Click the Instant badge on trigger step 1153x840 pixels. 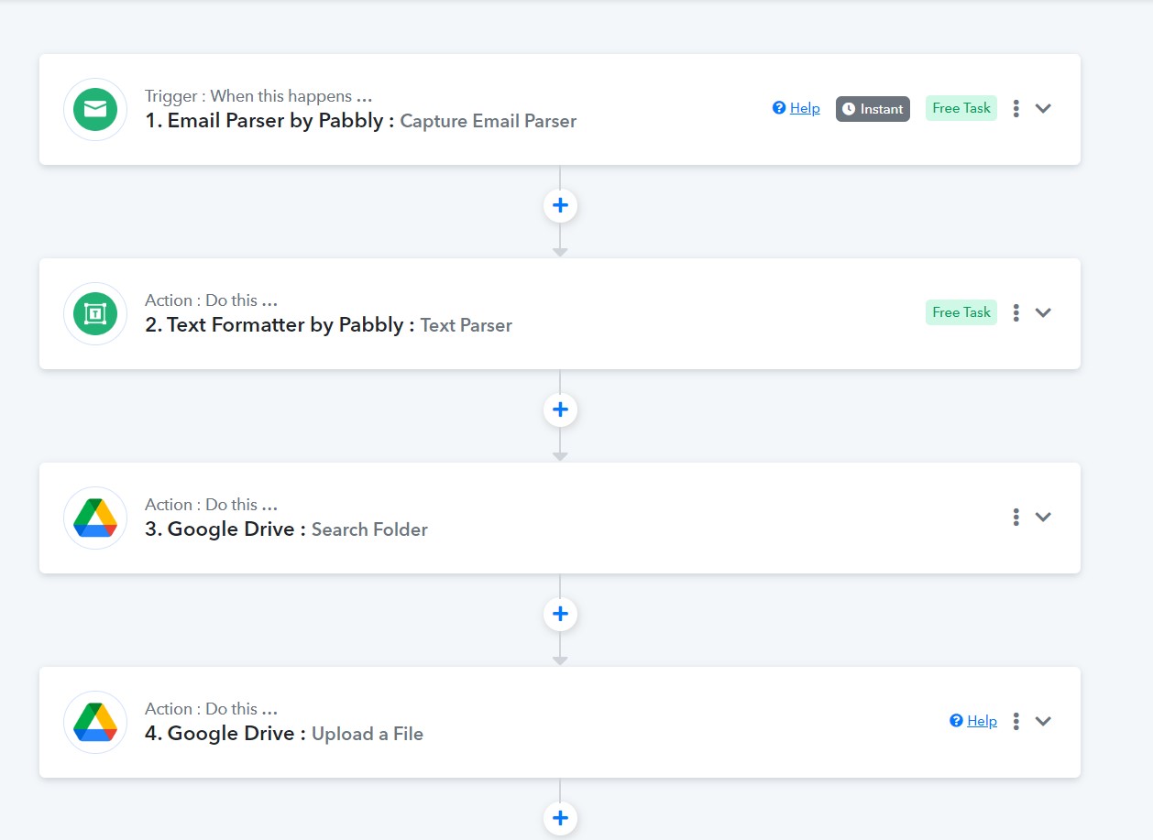pyautogui.click(x=873, y=109)
